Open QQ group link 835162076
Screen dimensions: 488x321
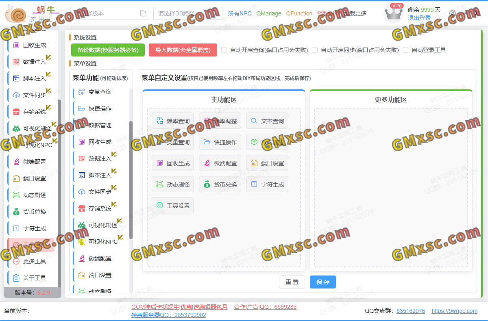point(411,311)
